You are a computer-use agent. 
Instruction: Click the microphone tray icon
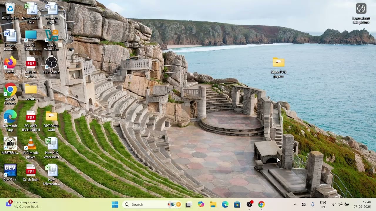[x=313, y=205]
